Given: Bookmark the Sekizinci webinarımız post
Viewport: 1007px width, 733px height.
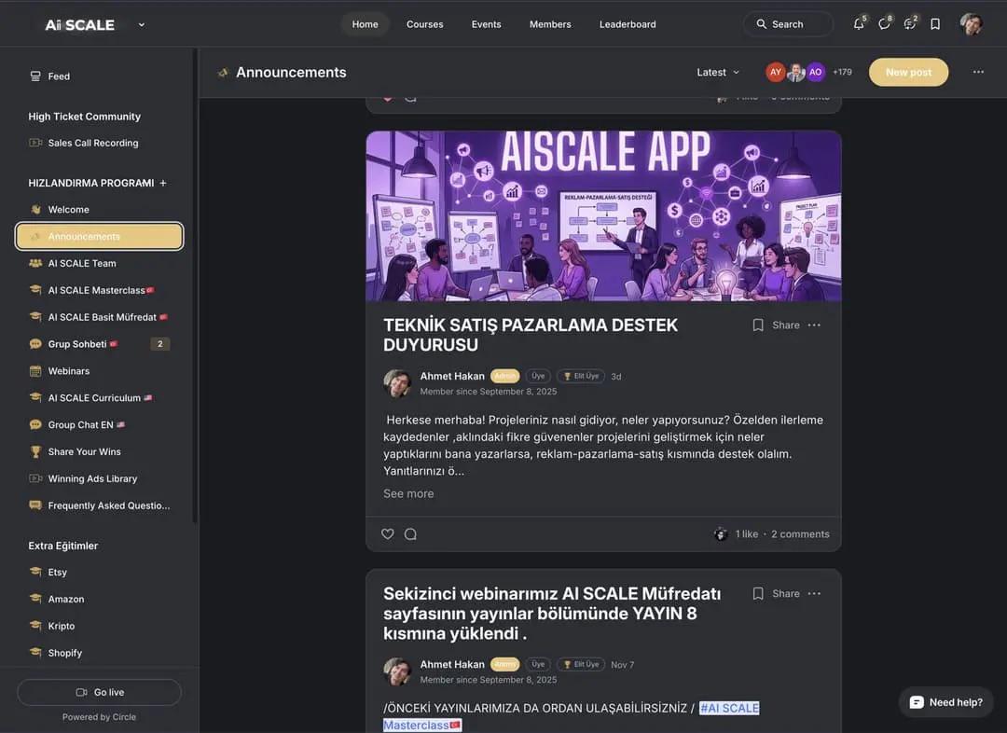Looking at the screenshot, I should tap(758, 594).
